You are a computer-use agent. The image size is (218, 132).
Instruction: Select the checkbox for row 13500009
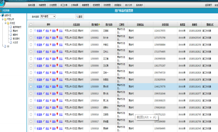pyautogui.click(x=31, y=86)
